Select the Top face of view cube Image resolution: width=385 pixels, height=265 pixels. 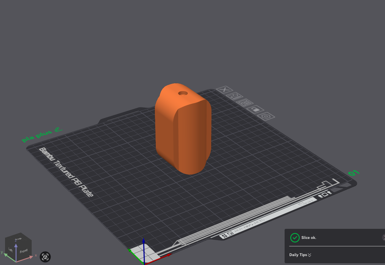click(18, 239)
